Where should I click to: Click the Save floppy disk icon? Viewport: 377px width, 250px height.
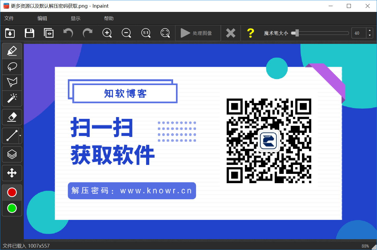click(29, 33)
